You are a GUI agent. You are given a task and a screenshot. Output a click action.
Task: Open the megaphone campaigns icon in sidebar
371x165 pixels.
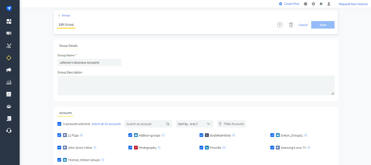[x=9, y=70]
